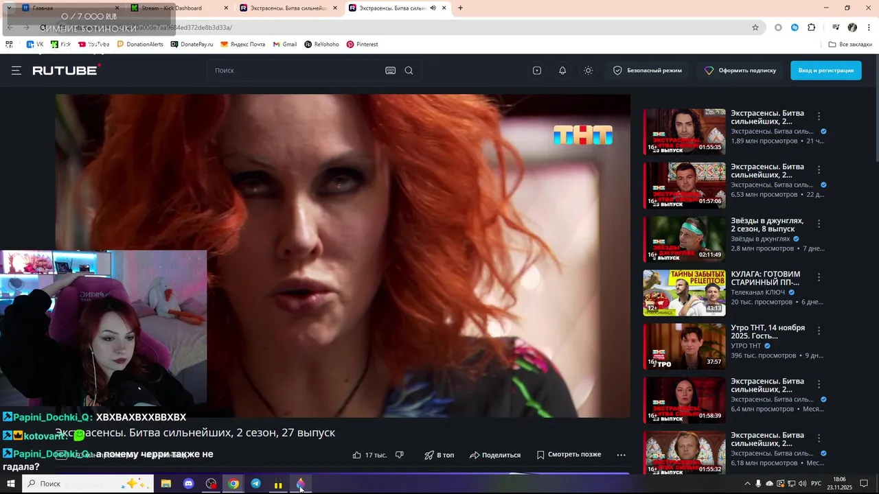Open options menu for 01:57:06 video
Image resolution: width=879 pixels, height=494 pixels.
coord(819,169)
